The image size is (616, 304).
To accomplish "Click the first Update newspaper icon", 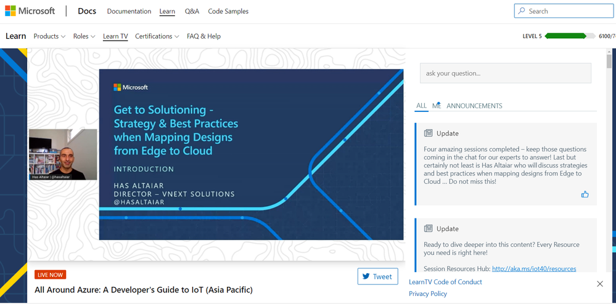I will (428, 133).
